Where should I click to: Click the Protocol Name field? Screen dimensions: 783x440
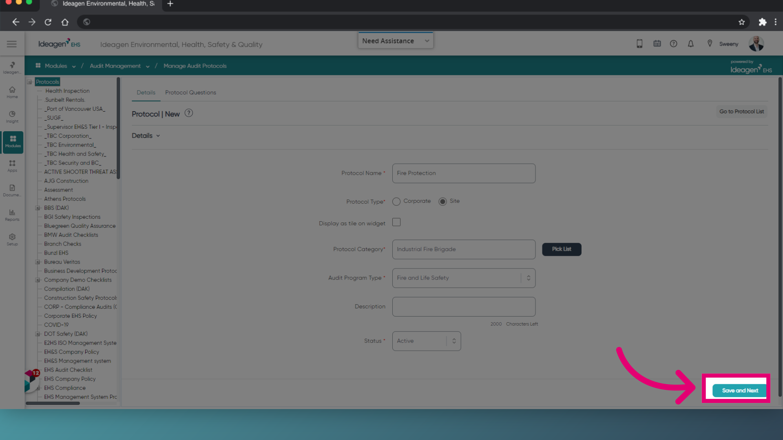click(x=464, y=173)
